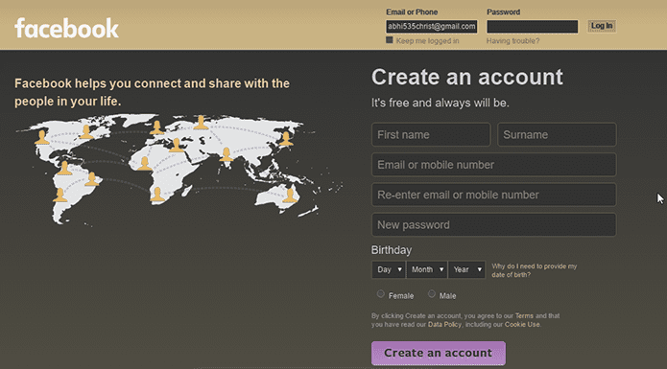Click the Log In button
Image resolution: width=667 pixels, height=369 pixels.
click(602, 26)
